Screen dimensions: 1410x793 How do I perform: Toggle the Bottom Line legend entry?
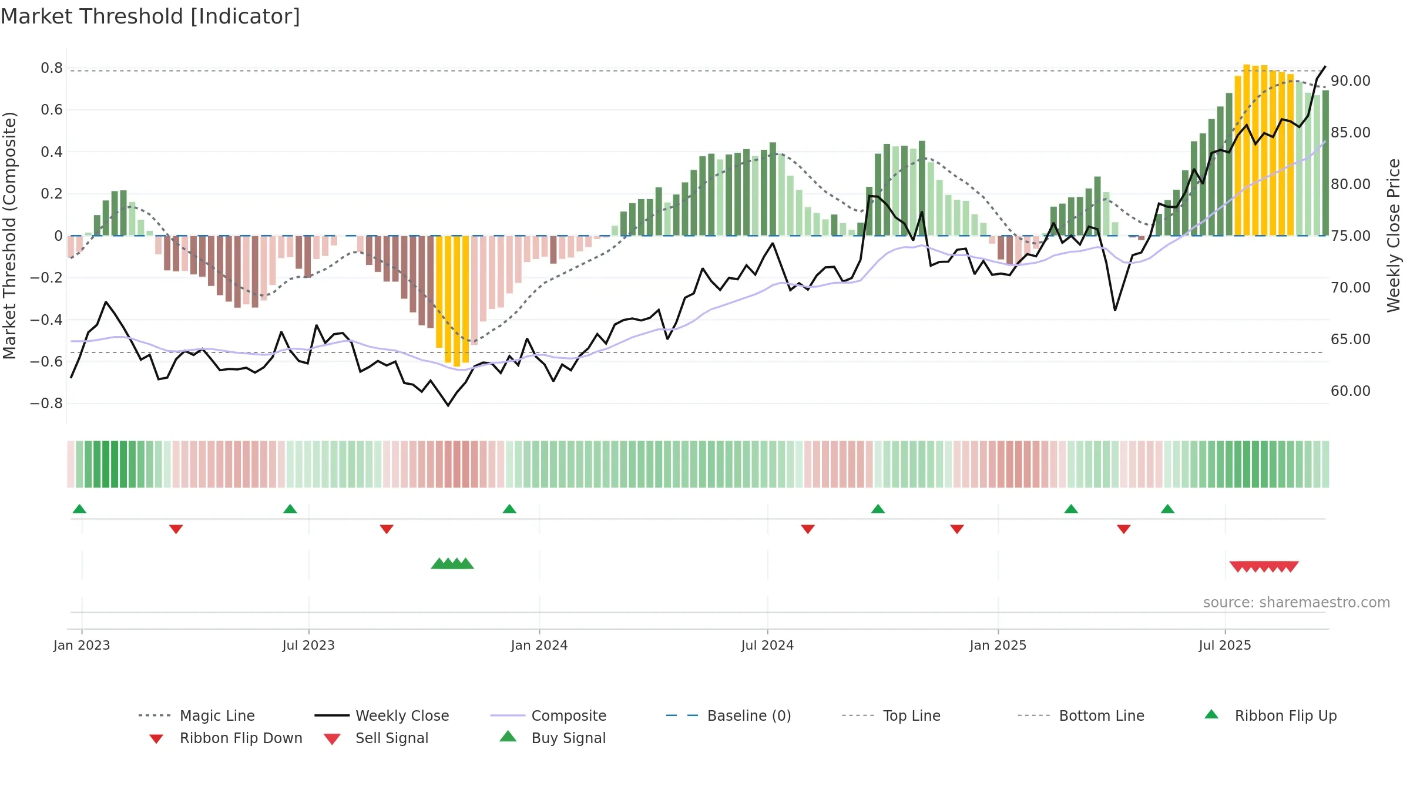[1081, 715]
